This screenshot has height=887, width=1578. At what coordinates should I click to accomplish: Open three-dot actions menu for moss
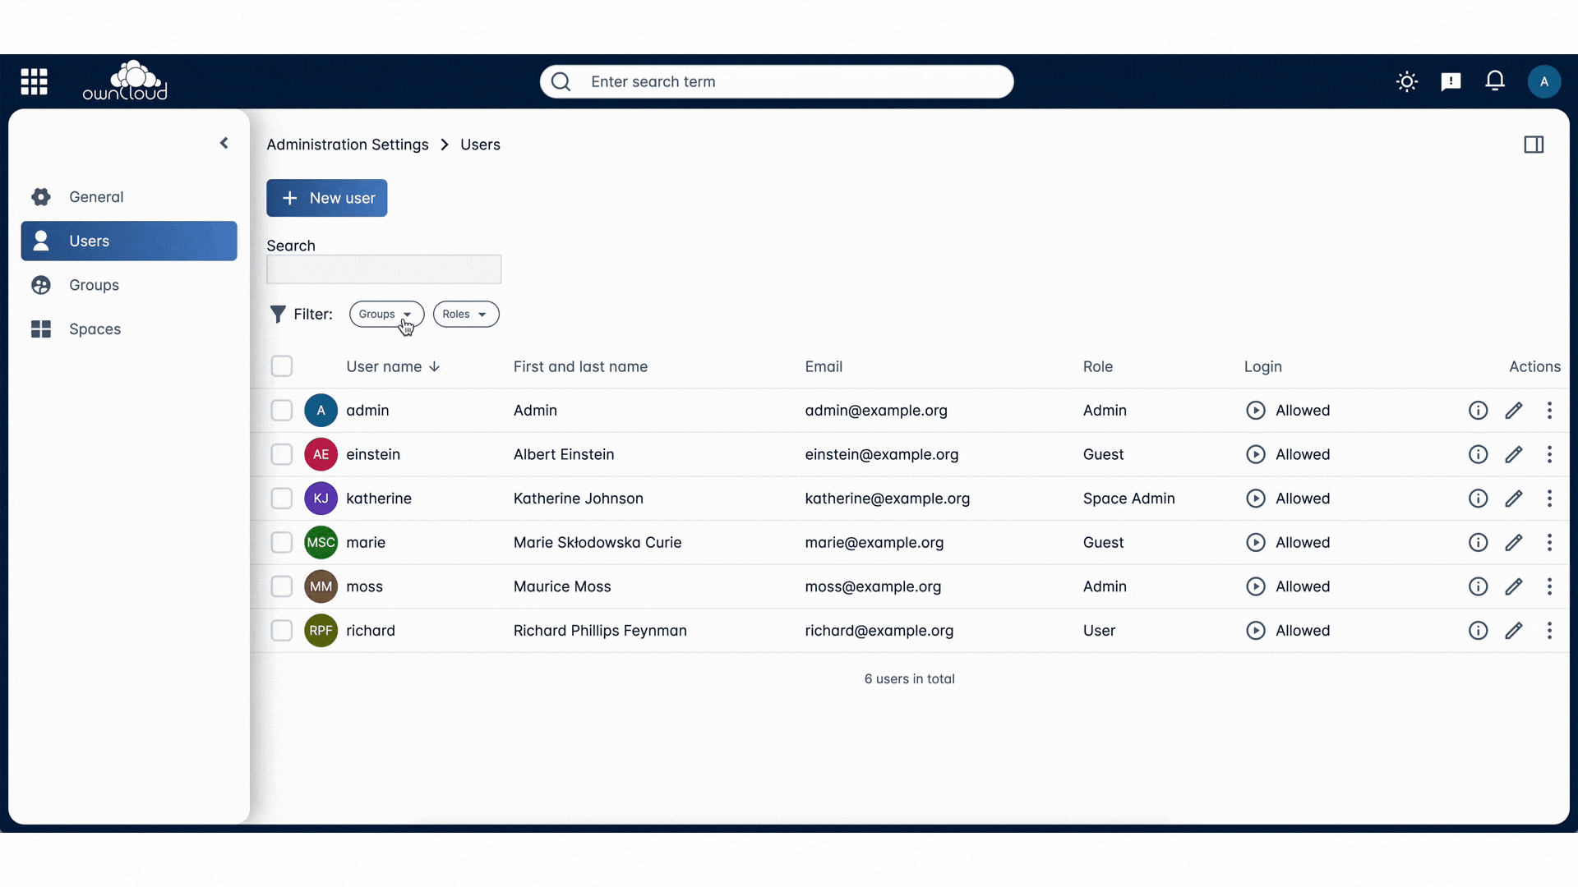[x=1549, y=586]
